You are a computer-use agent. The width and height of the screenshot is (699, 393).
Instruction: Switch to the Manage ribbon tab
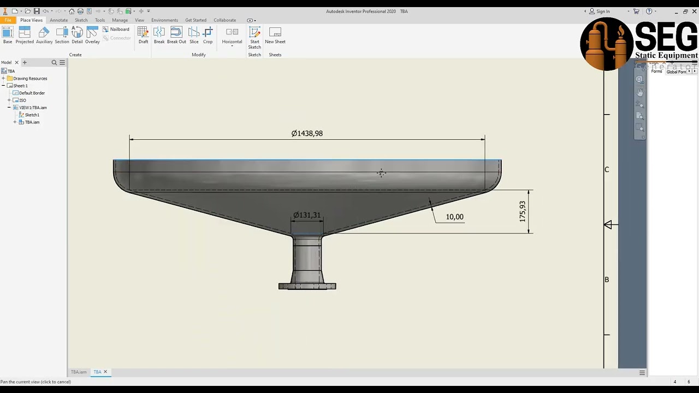pos(120,20)
